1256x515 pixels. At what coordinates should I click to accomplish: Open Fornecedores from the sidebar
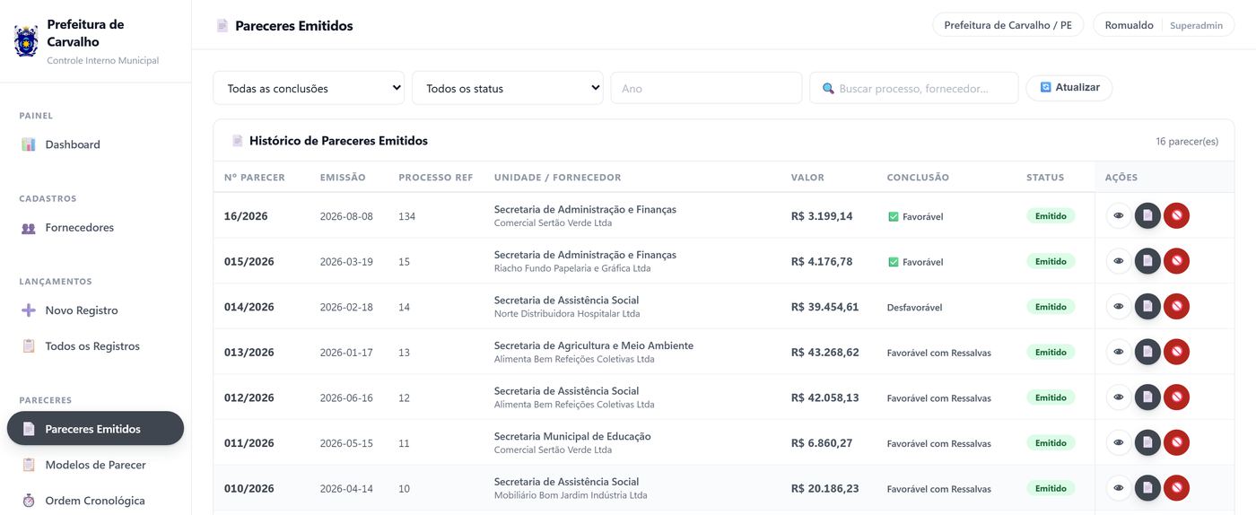pyautogui.click(x=96, y=228)
